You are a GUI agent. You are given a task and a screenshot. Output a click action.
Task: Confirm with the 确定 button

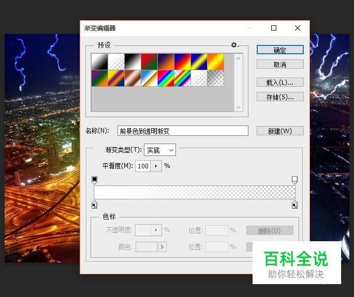[x=280, y=50]
